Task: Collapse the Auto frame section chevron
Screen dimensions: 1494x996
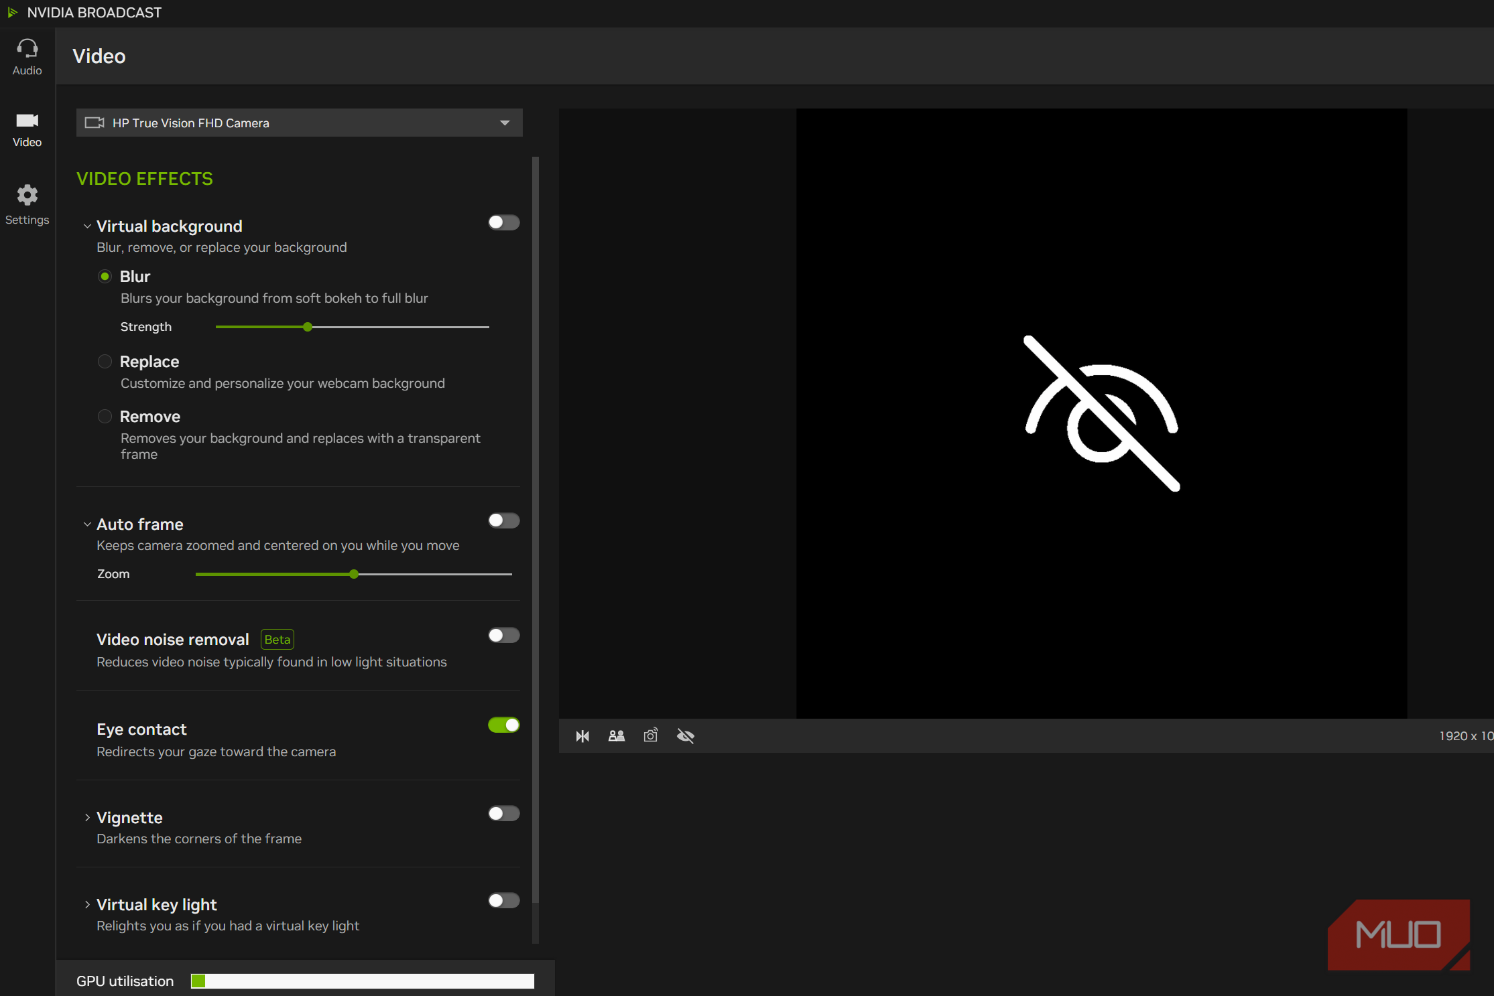Action: click(87, 524)
